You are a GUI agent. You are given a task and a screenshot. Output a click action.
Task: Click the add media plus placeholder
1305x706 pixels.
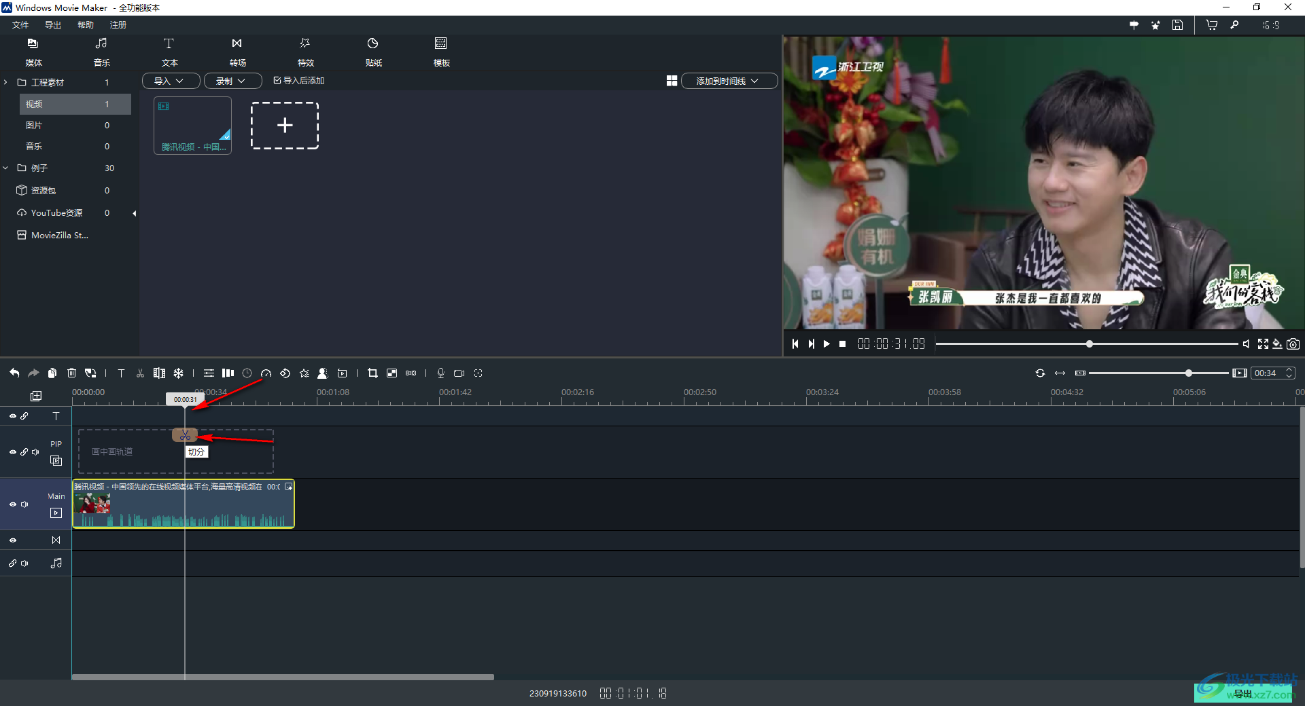pyautogui.click(x=285, y=125)
